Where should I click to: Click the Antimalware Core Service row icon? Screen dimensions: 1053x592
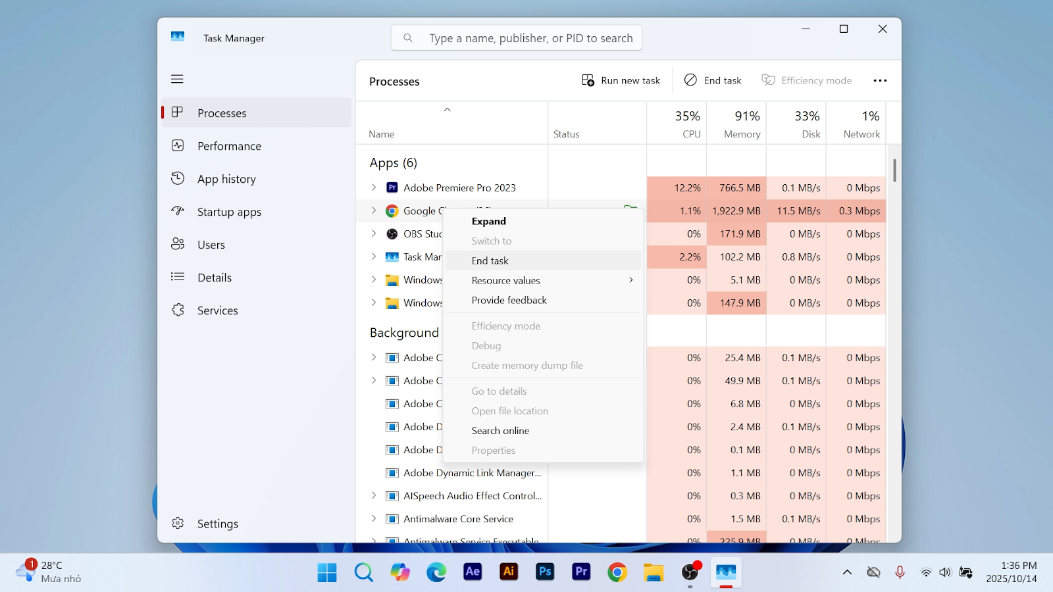click(392, 519)
